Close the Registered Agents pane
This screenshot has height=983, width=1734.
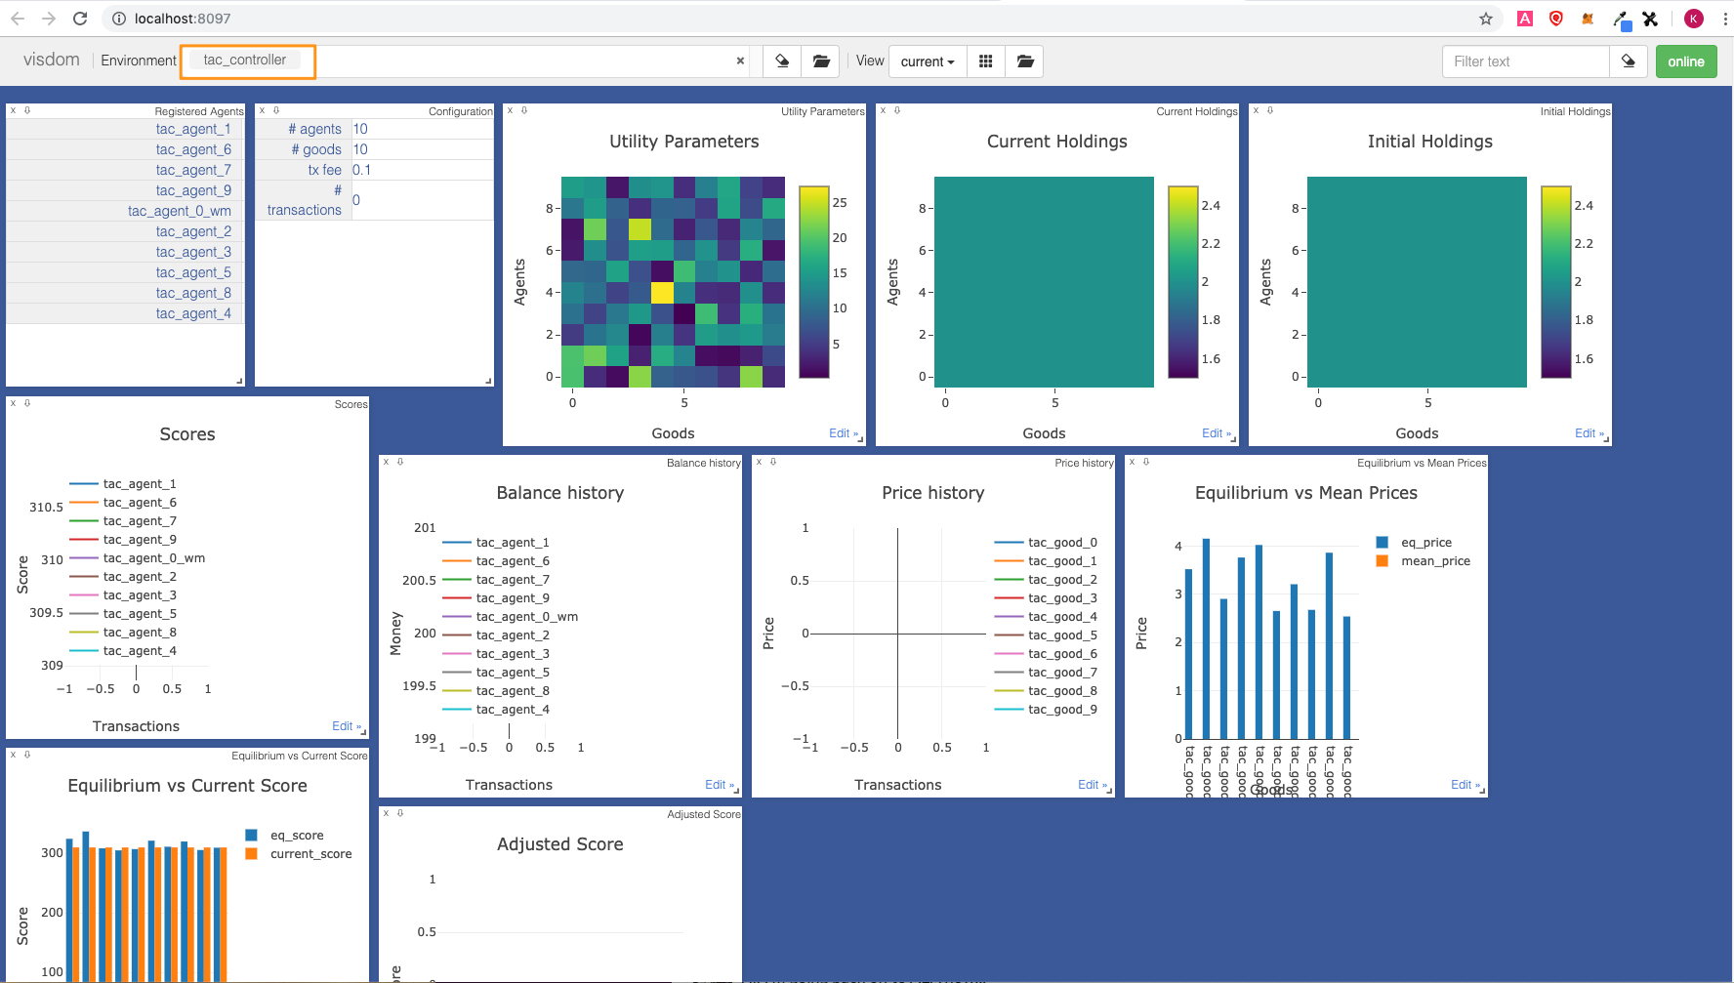(x=13, y=110)
